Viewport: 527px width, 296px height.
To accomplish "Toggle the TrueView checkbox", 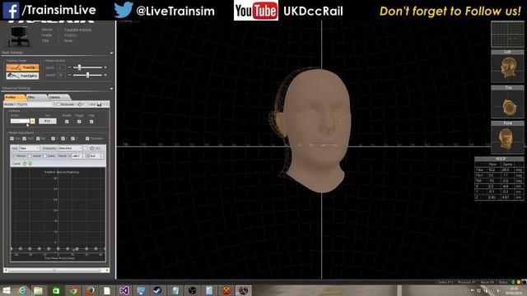I will point(87,138).
